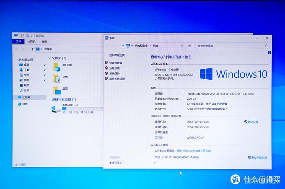This screenshot has height=189, width=285.
Task: Click search magnifier icon in Control Panel
Action: click(266, 46)
